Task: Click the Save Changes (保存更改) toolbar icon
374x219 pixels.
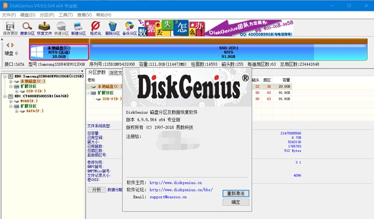Action: tap(10, 28)
